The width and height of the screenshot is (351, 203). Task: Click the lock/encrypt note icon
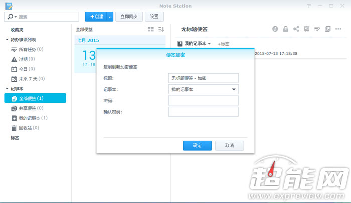point(286,29)
